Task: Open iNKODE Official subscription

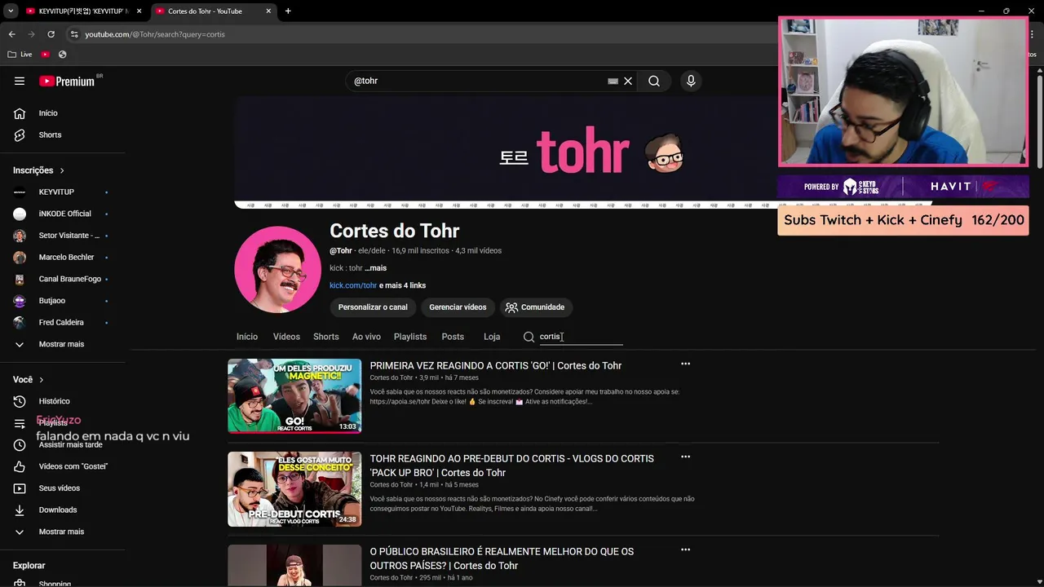Action: pos(64,214)
